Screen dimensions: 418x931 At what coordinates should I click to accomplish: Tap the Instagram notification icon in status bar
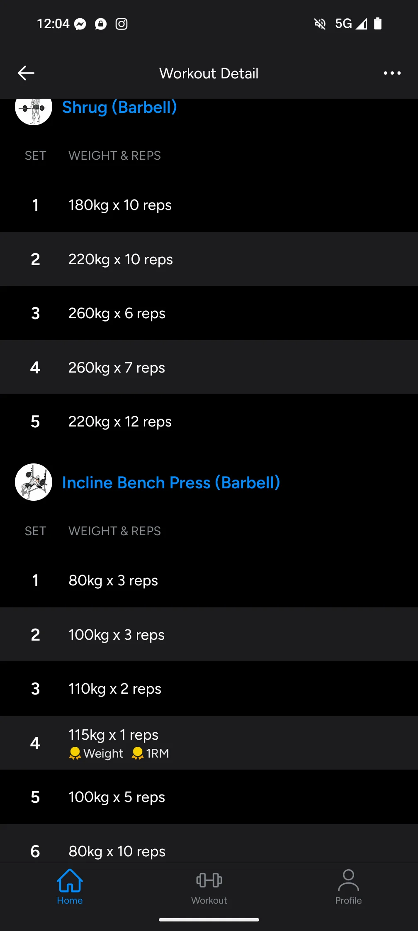(x=122, y=24)
